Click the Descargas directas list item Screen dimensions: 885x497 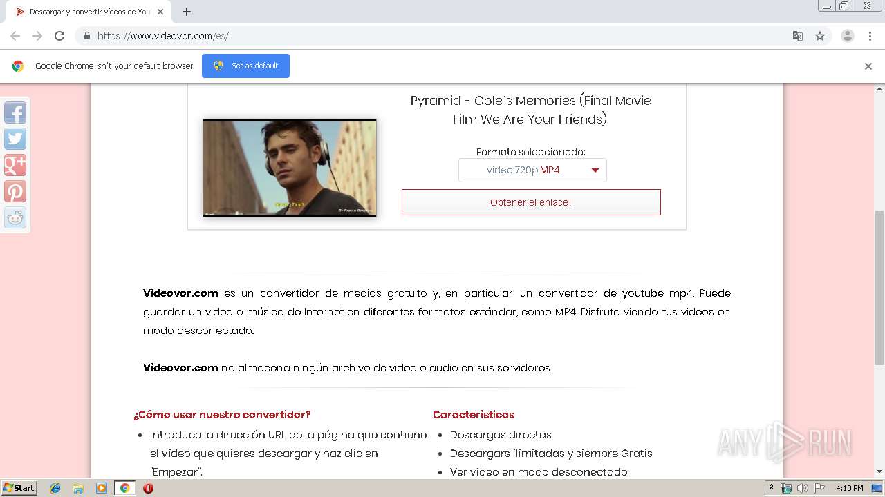coord(501,435)
